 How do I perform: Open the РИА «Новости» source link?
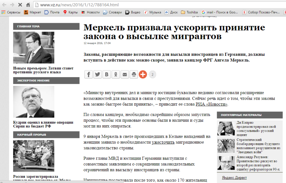211,104
